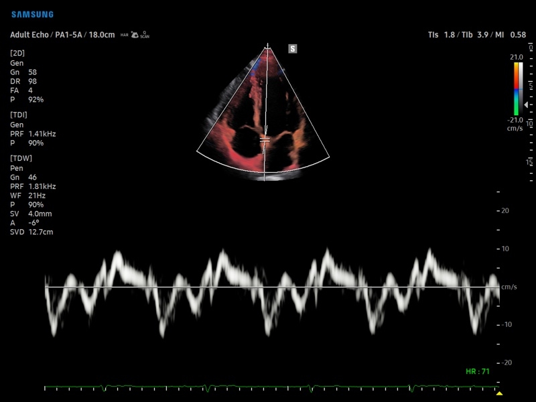
Task: Click the sample volume gate on the septum
Action: point(265,139)
